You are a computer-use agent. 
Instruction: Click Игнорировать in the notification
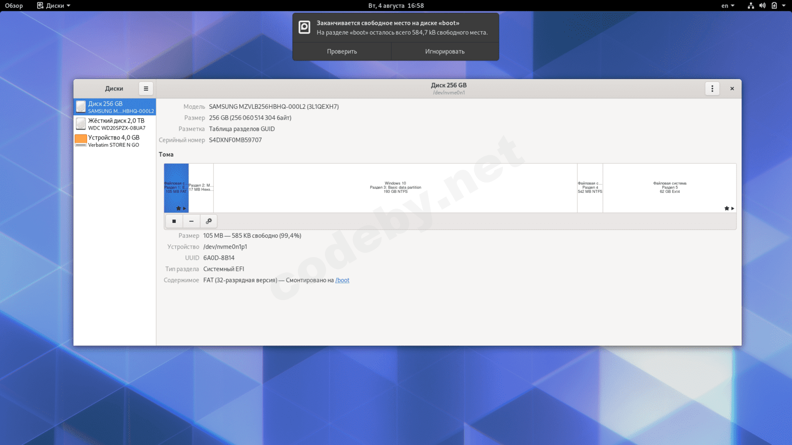pos(445,51)
